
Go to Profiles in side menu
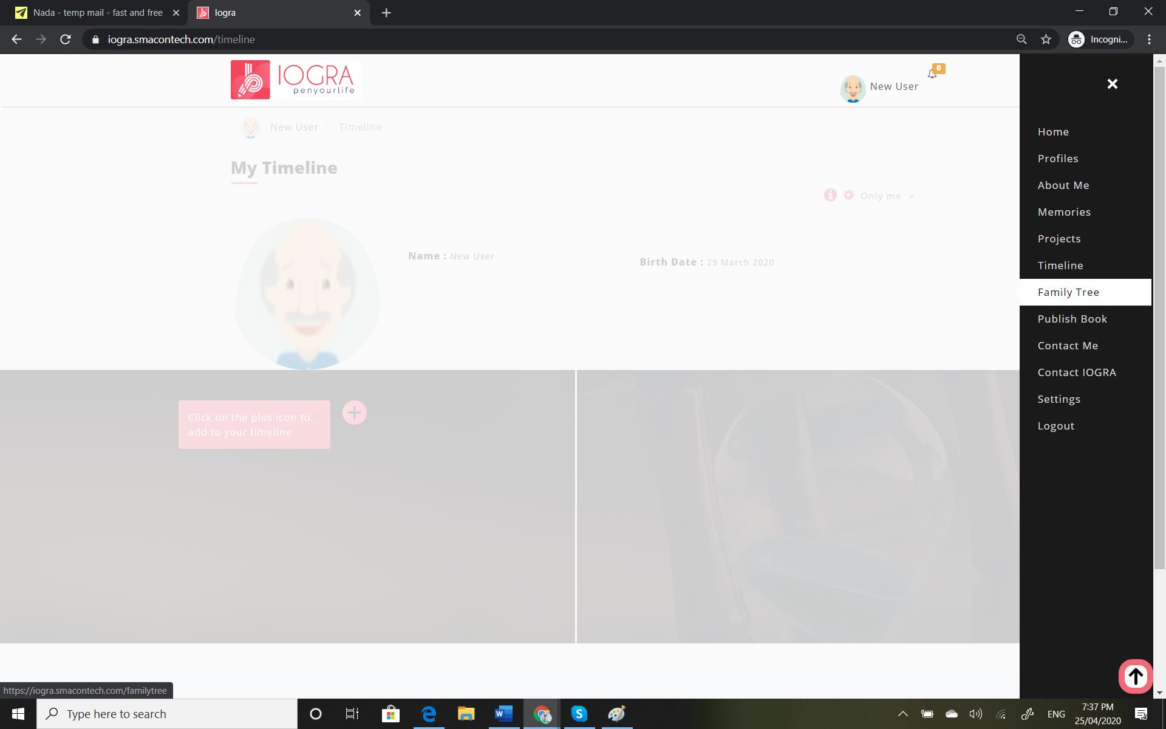click(1058, 159)
